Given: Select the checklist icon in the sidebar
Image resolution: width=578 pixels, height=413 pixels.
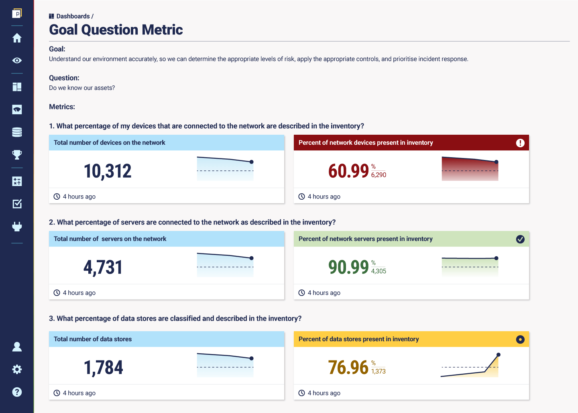Looking at the screenshot, I should coord(17,204).
